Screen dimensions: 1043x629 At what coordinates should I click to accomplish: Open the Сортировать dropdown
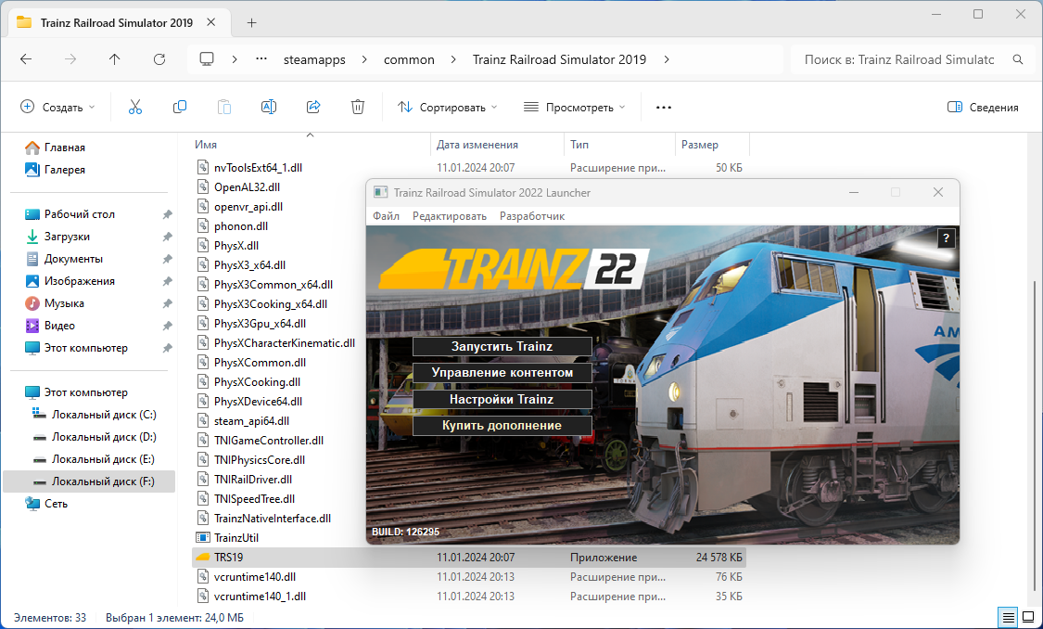click(447, 108)
